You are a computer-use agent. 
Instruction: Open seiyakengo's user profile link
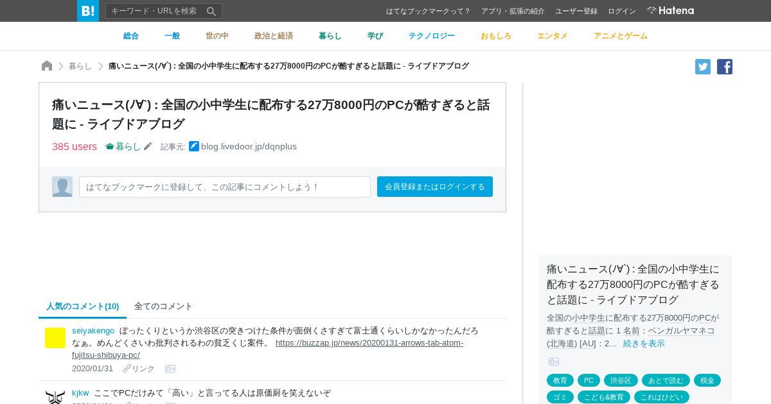[x=93, y=331]
